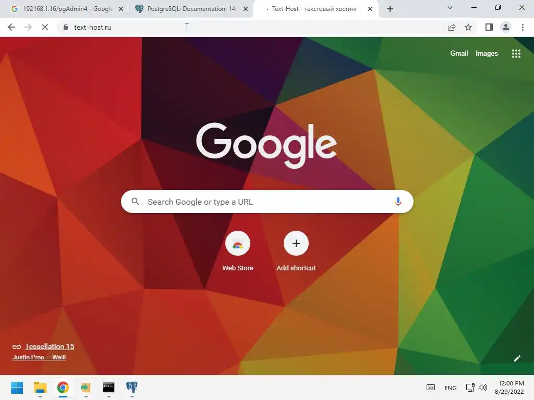
Task: Bookmark this tab with the star icon
Action: coord(468,27)
